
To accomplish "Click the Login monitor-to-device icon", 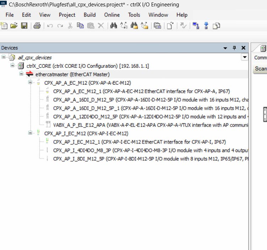I will click(x=196, y=26).
